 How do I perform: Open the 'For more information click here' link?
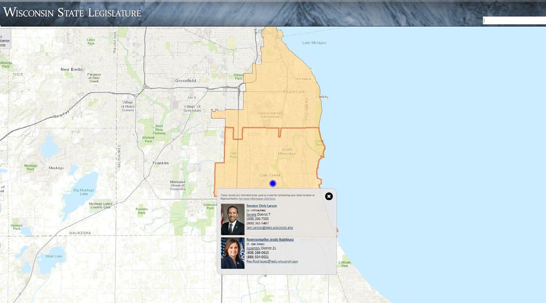[x=257, y=199]
